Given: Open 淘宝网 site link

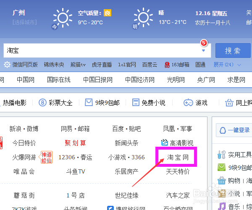Looking at the screenshot, I should [178, 157].
